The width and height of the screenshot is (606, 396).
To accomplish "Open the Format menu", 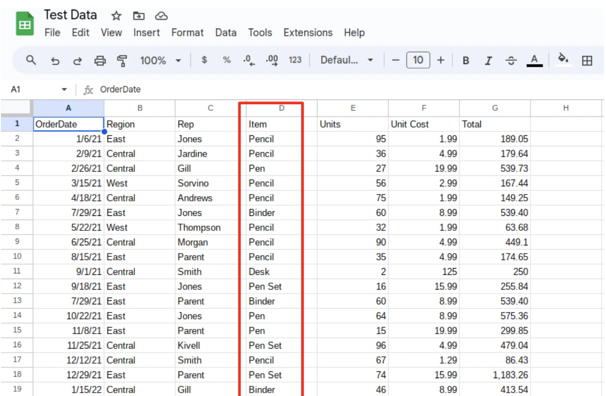I will [188, 33].
